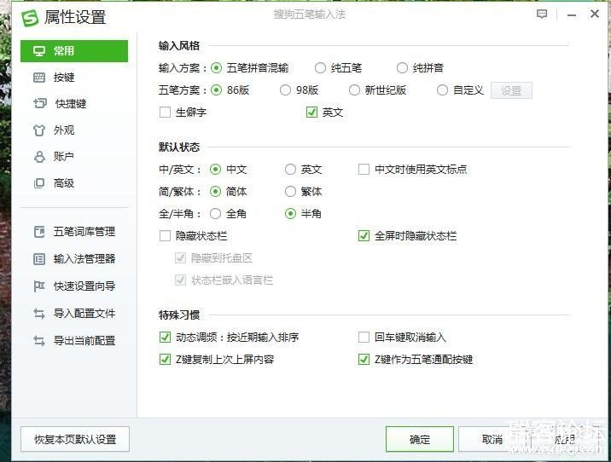Click the arrows icon beside 导入配置文件

click(x=39, y=314)
